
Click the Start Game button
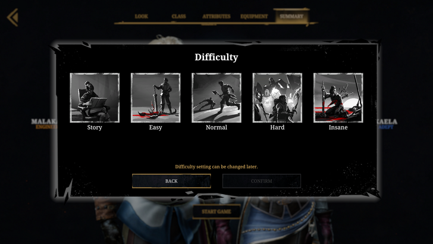[216, 212]
